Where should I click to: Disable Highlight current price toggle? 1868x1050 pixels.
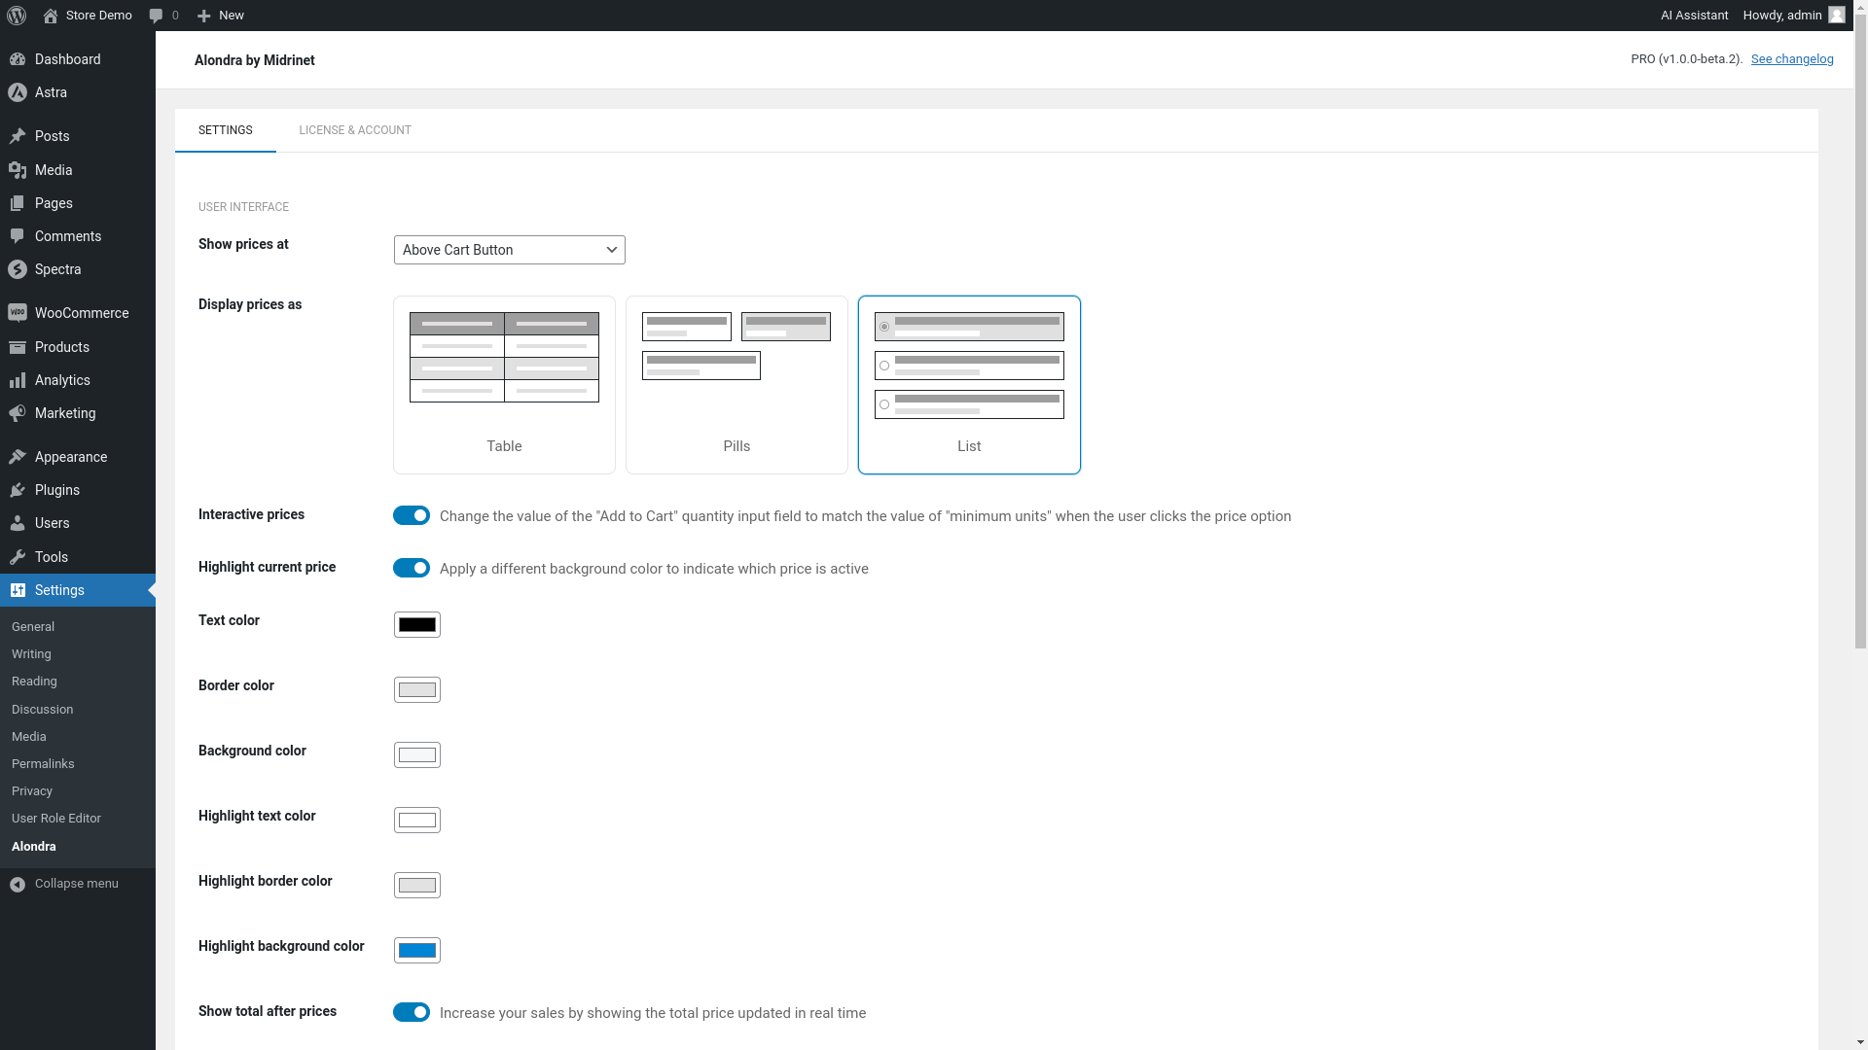(x=412, y=568)
